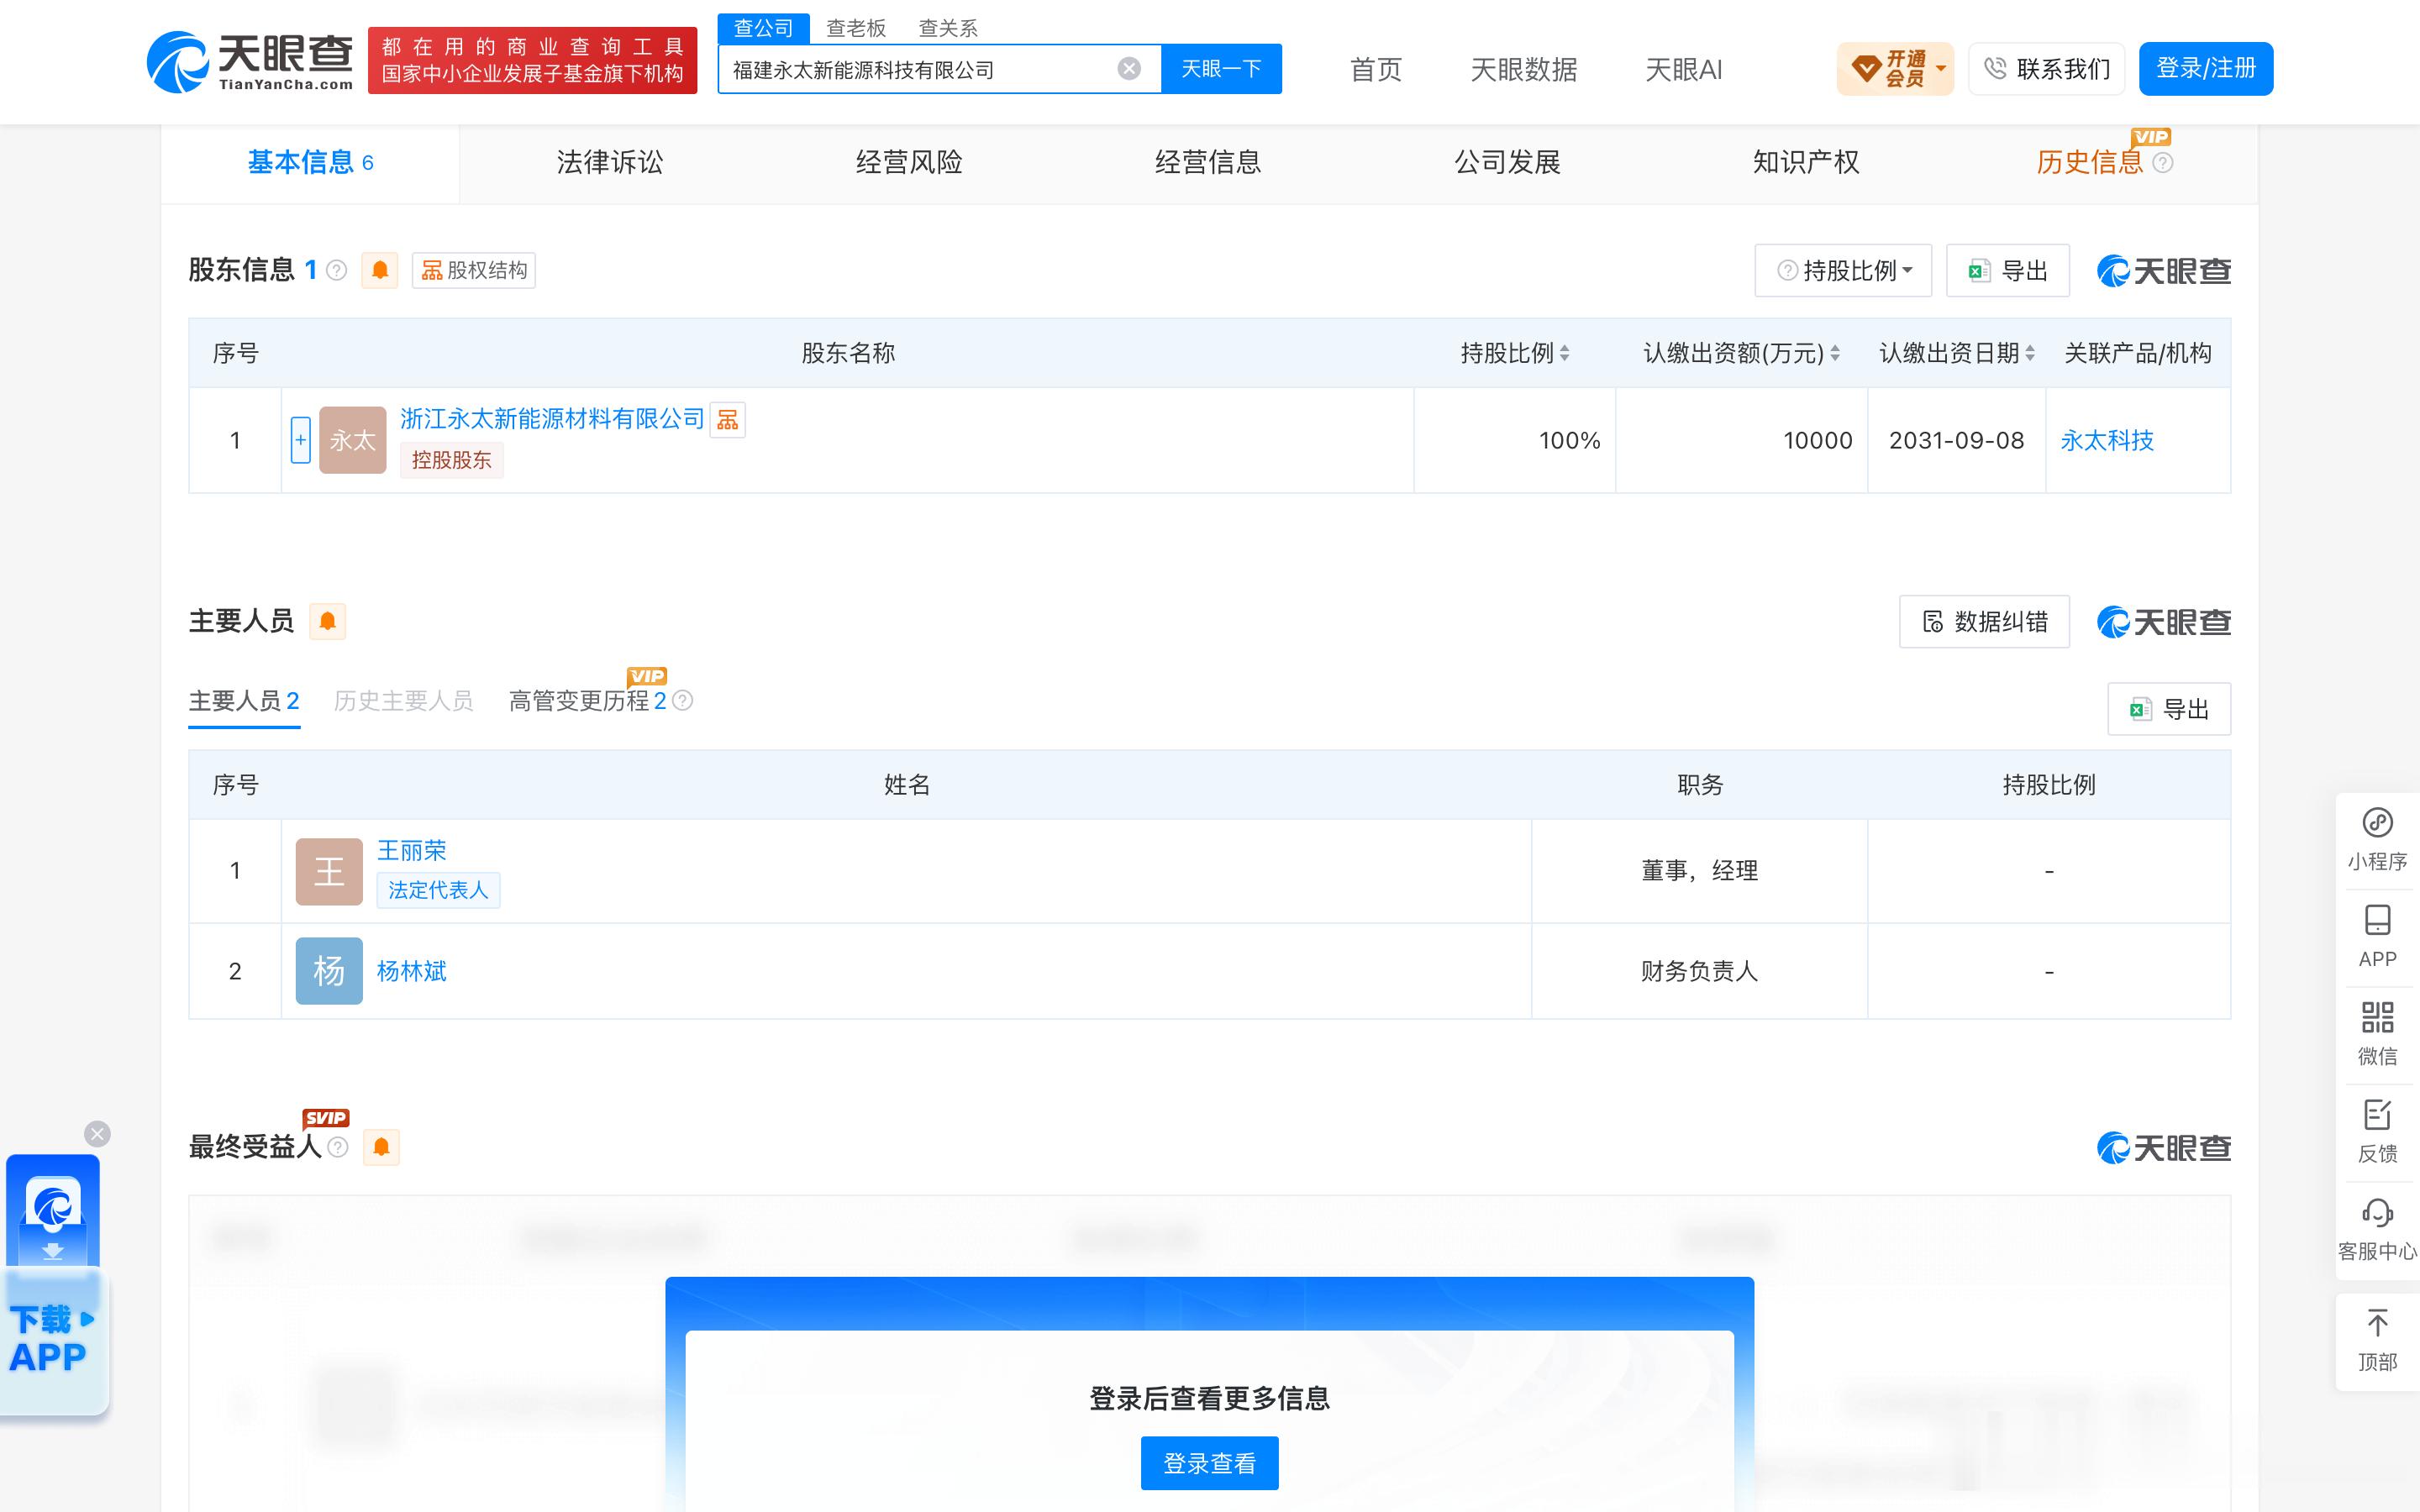The width and height of the screenshot is (2420, 1512).
Task: Click the 天眼一下 search button
Action: 1221,68
